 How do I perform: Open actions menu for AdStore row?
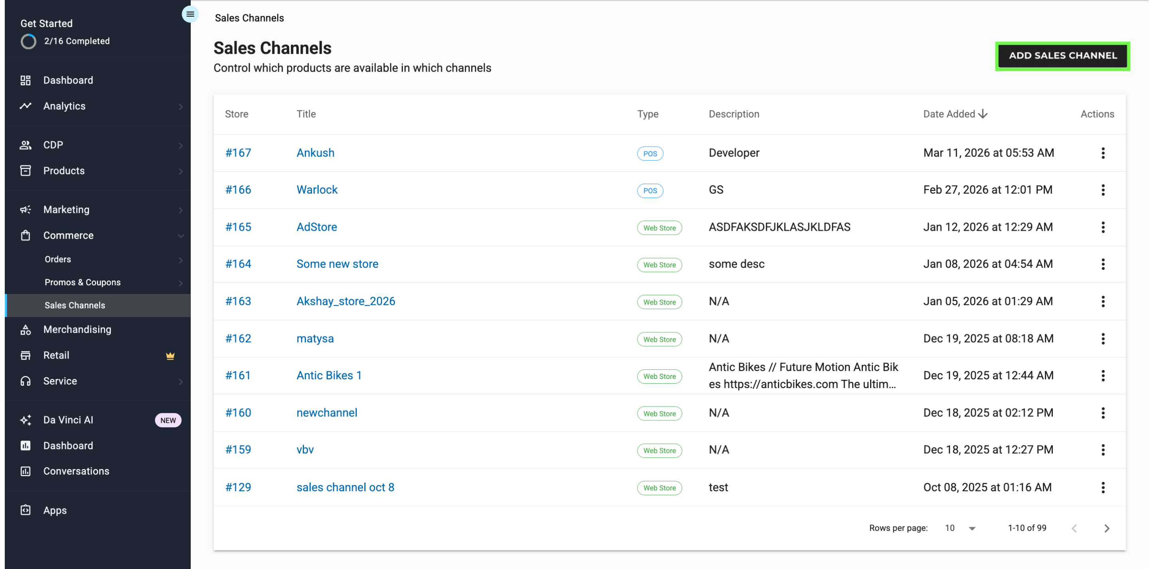click(x=1103, y=227)
